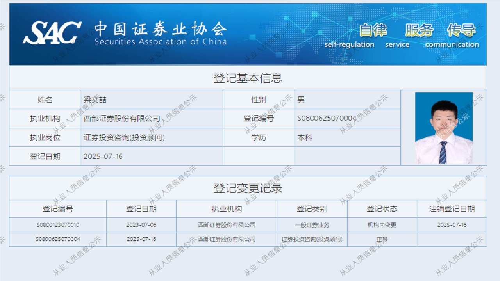Click the 登记类别 column header
The height and width of the screenshot is (281, 500).
click(312, 209)
